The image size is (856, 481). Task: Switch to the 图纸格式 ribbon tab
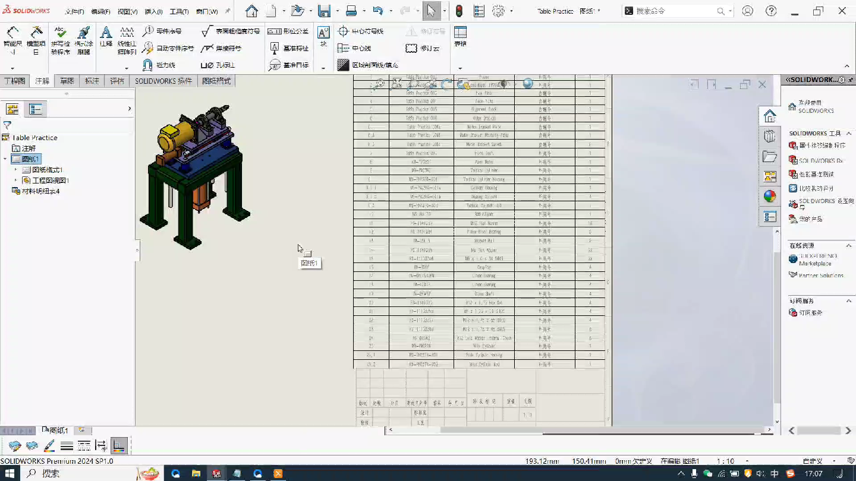(216, 81)
